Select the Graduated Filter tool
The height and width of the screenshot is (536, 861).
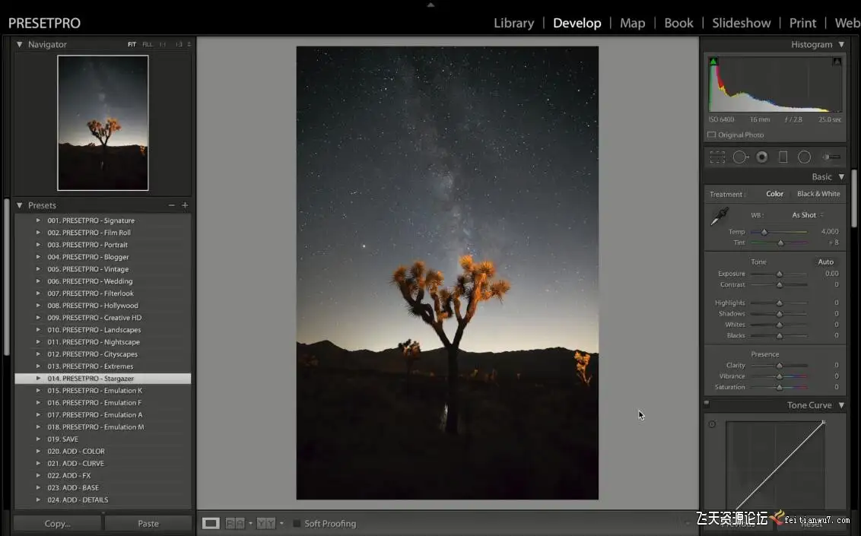click(783, 157)
